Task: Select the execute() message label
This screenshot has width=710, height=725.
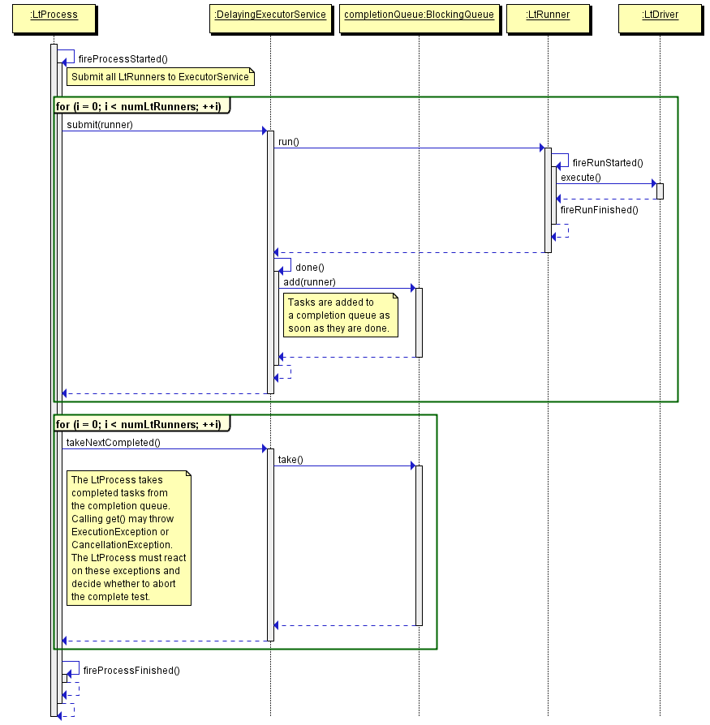Action: coord(581,178)
